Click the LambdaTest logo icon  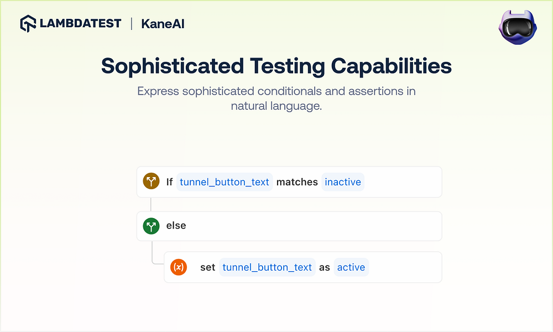point(28,24)
